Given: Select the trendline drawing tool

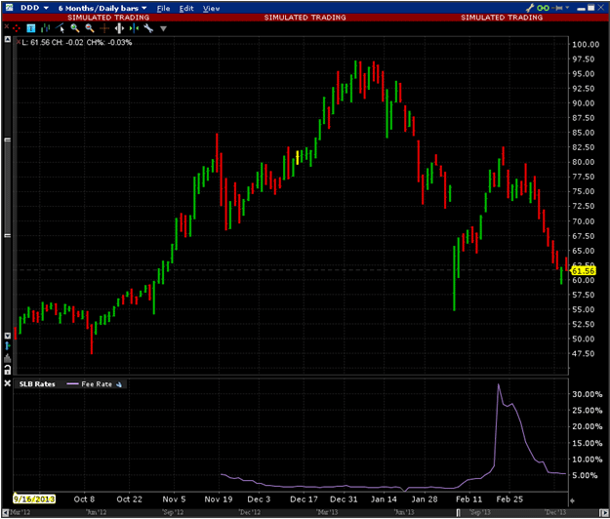Looking at the screenshot, I should pos(60,28).
